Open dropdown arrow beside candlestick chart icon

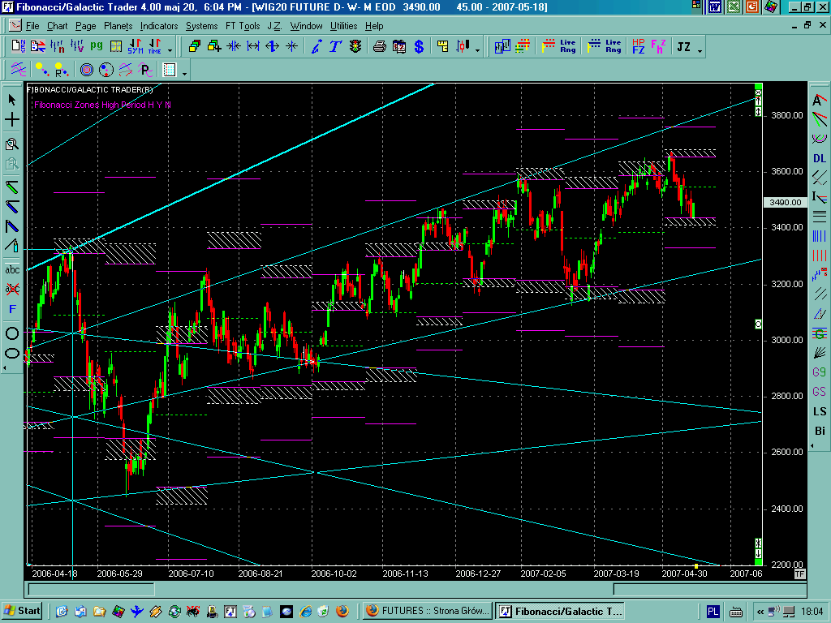(x=477, y=50)
